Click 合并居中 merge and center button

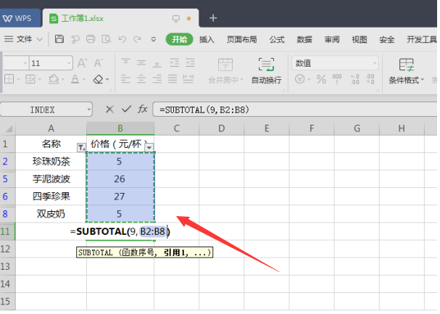click(225, 71)
